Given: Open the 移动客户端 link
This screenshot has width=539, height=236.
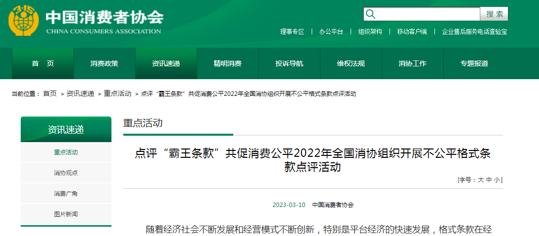Looking at the screenshot, I should [x=412, y=31].
